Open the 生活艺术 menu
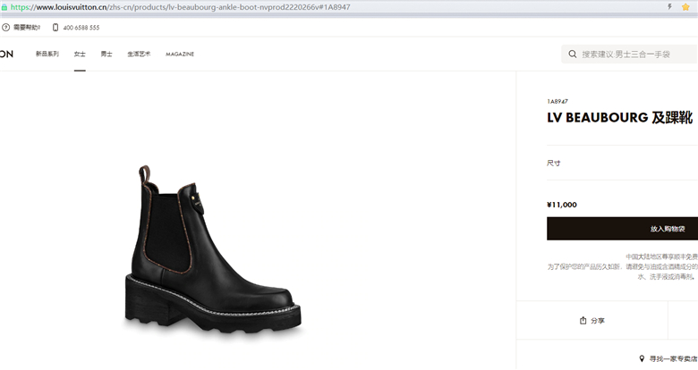The image size is (698, 370). (x=139, y=54)
